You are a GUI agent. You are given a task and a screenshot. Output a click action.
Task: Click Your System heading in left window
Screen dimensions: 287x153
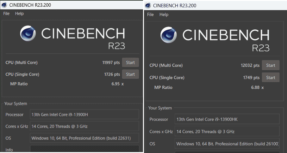tap(16, 103)
